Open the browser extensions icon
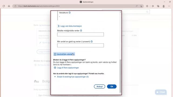The width and height of the screenshot is (173, 97). coord(147,6)
